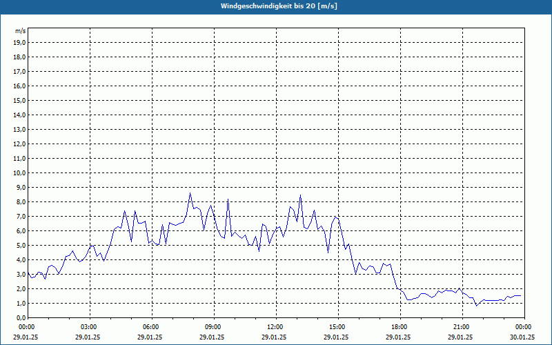Click the 29.01.25 date under 12:00

pos(273,337)
